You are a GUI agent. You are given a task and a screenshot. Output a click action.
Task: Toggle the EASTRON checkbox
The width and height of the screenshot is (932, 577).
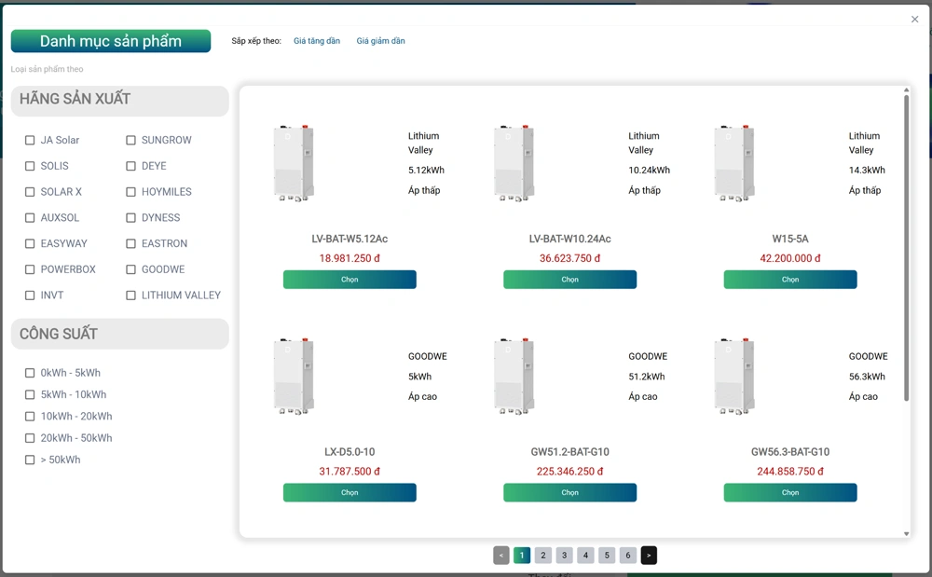(130, 243)
